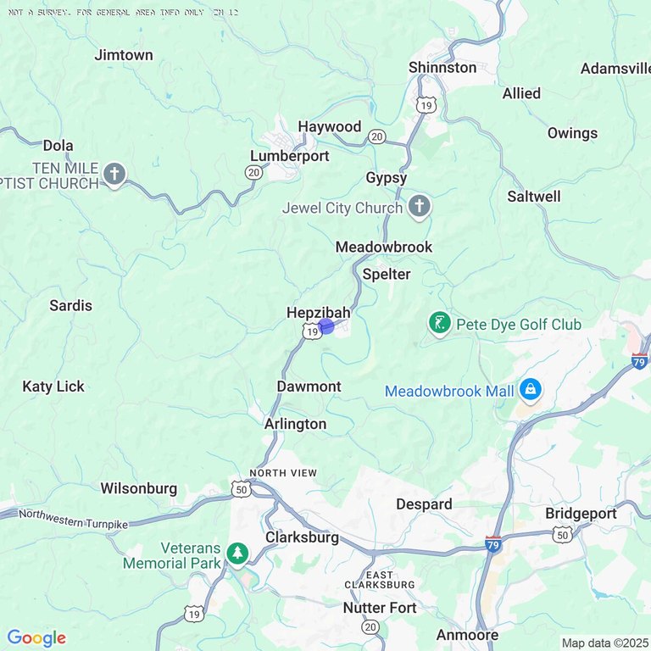This screenshot has height=651, width=651.
Task: Click the Jewel City Church marker icon
Action: [x=420, y=207]
